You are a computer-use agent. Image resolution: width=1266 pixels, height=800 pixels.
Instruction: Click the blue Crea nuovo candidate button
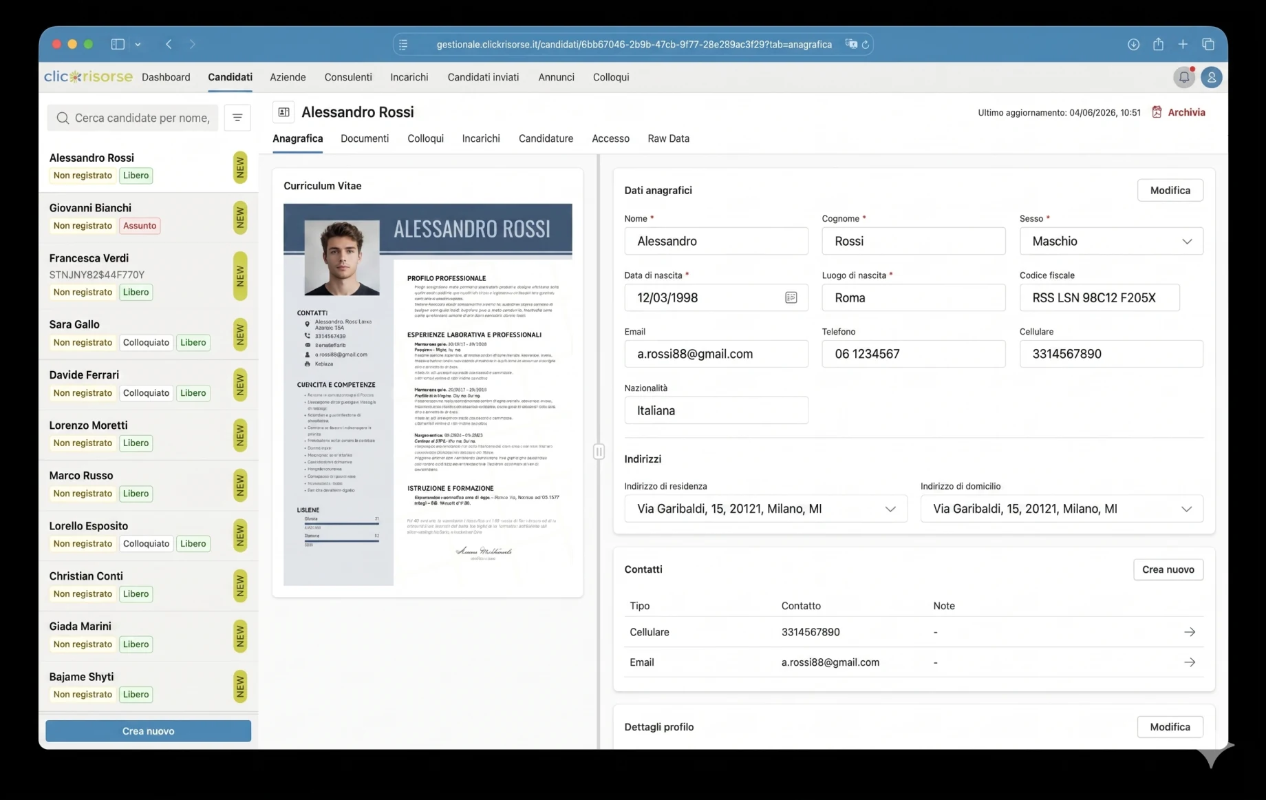click(148, 731)
